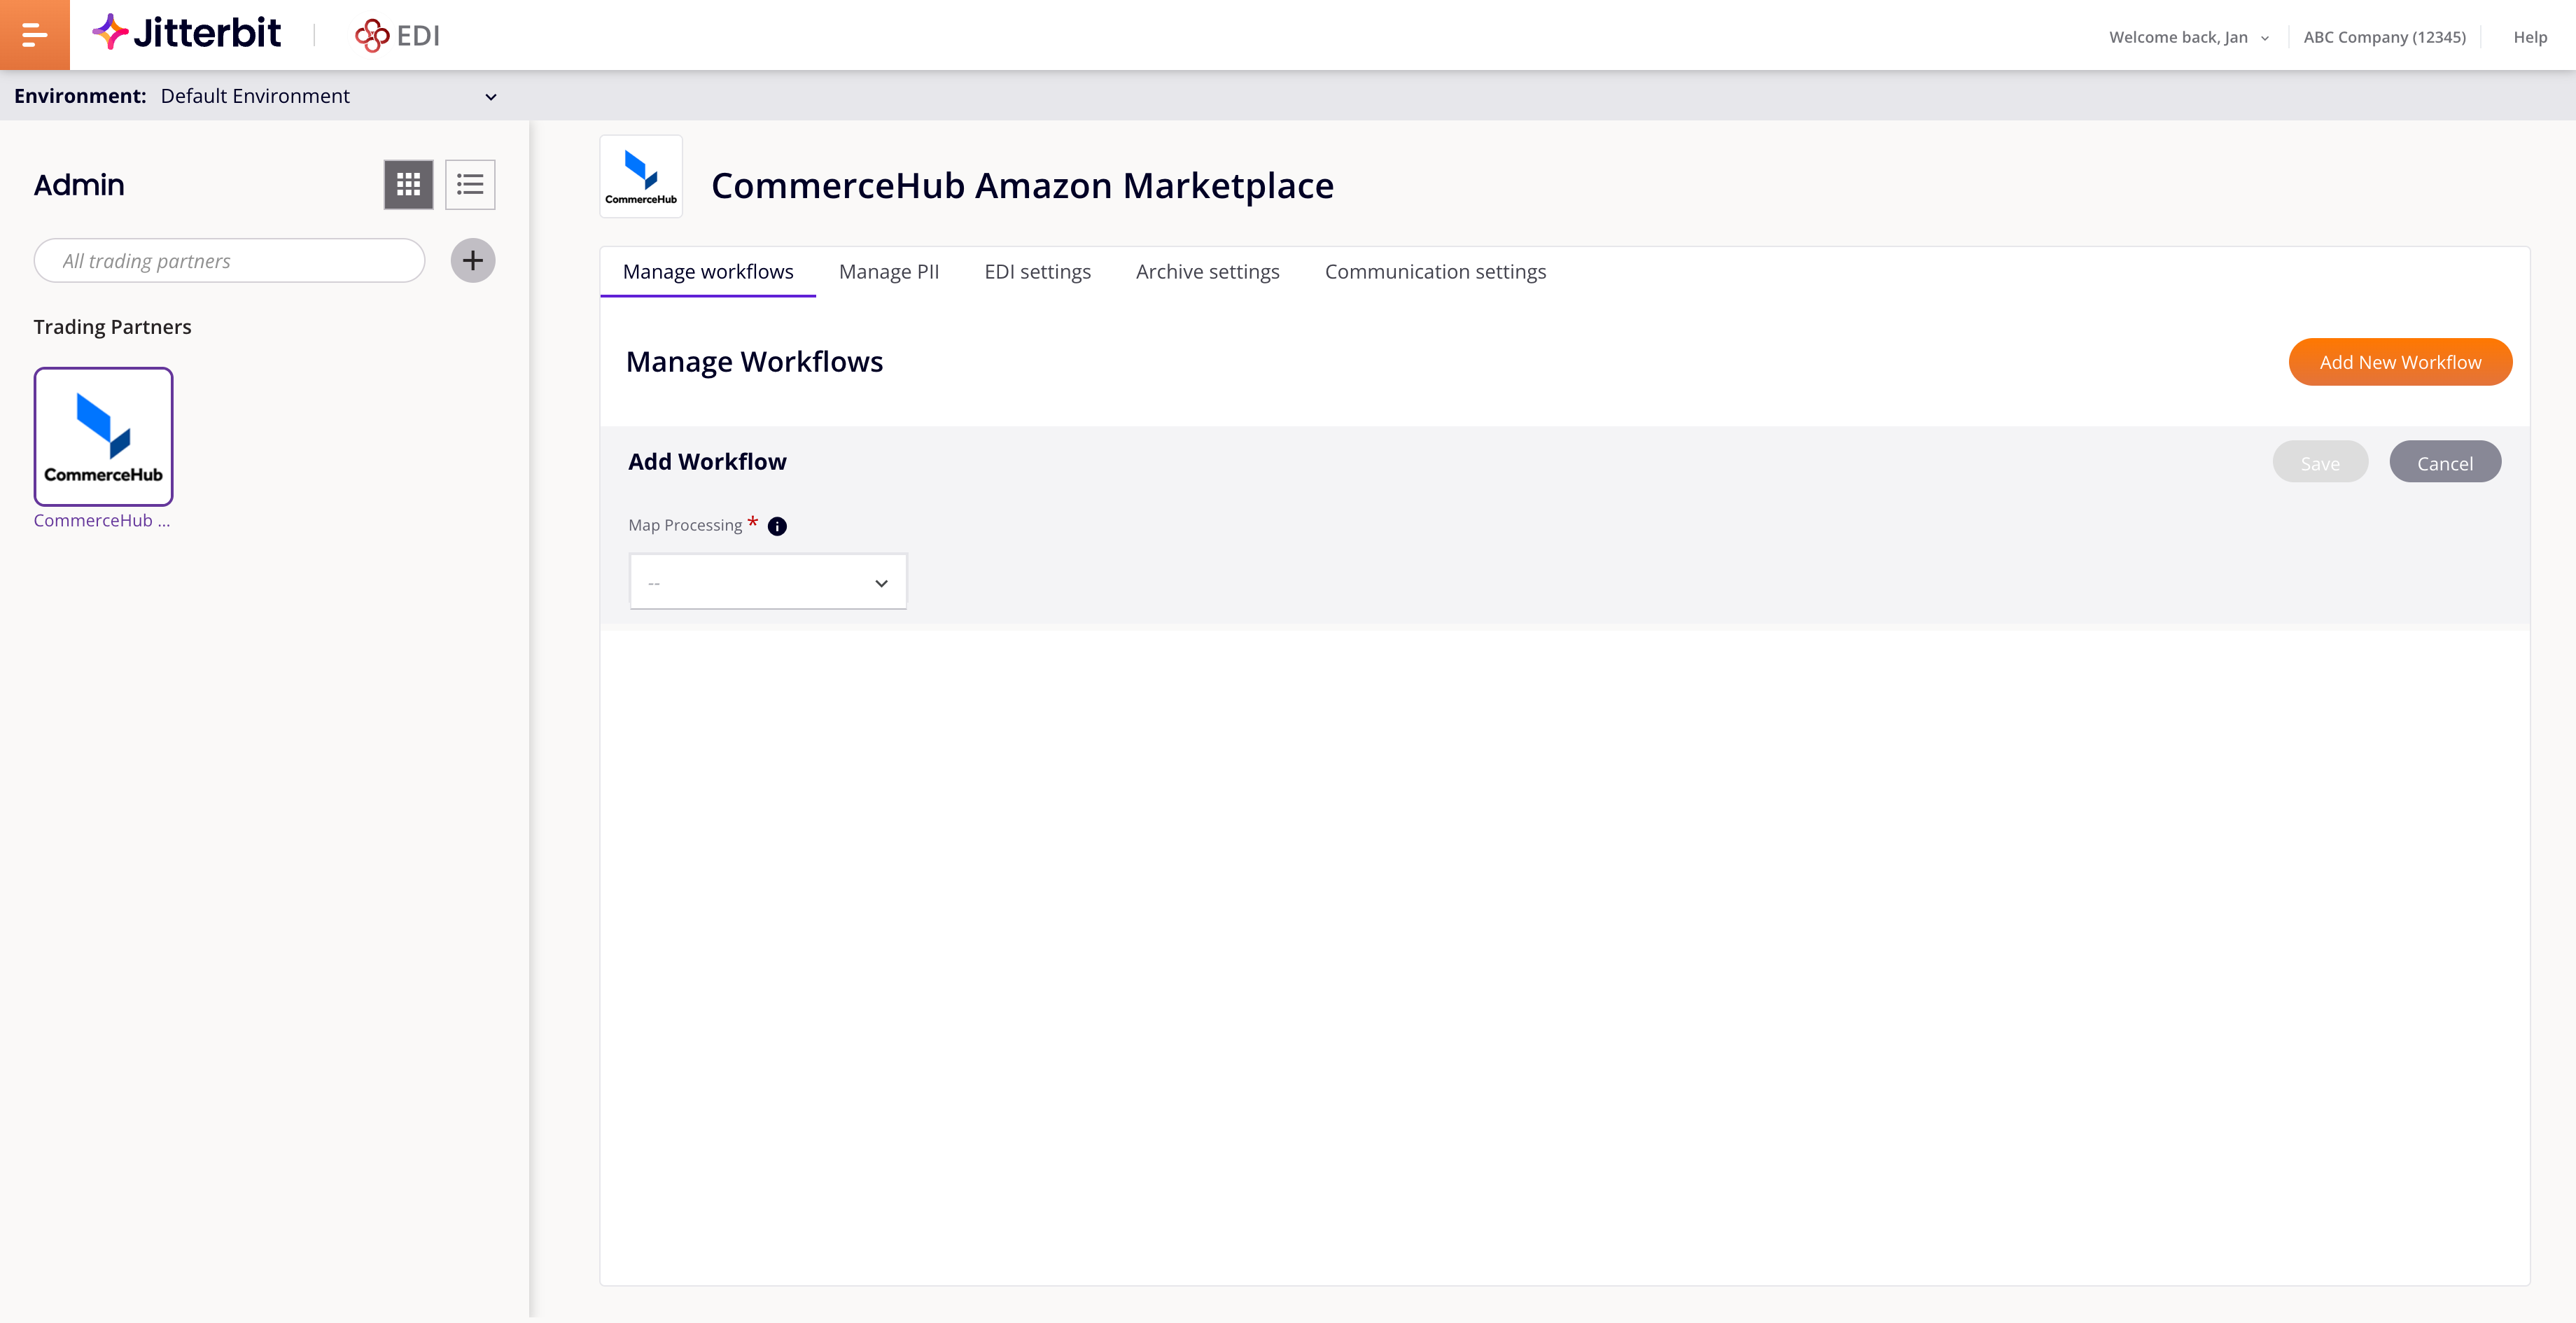Cancel adding the workflow
Viewport: 2576px width, 1323px height.
pyautogui.click(x=2445, y=462)
